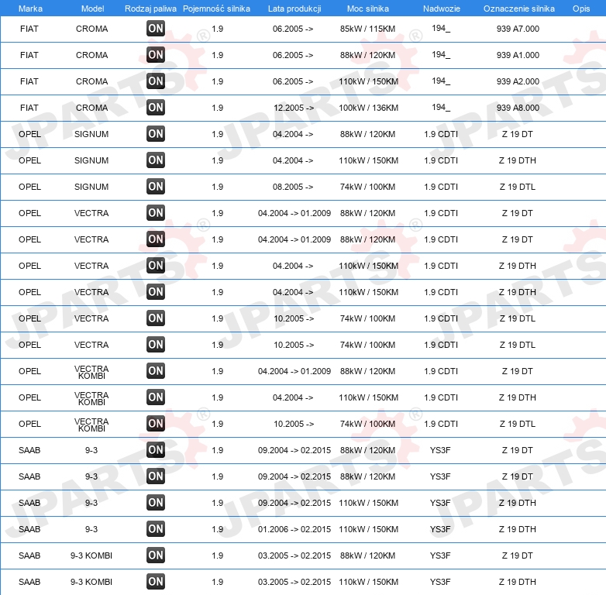Click FIAT in the 939 A7.000 row
Image resolution: width=606 pixels, height=595 pixels.
click(x=29, y=29)
